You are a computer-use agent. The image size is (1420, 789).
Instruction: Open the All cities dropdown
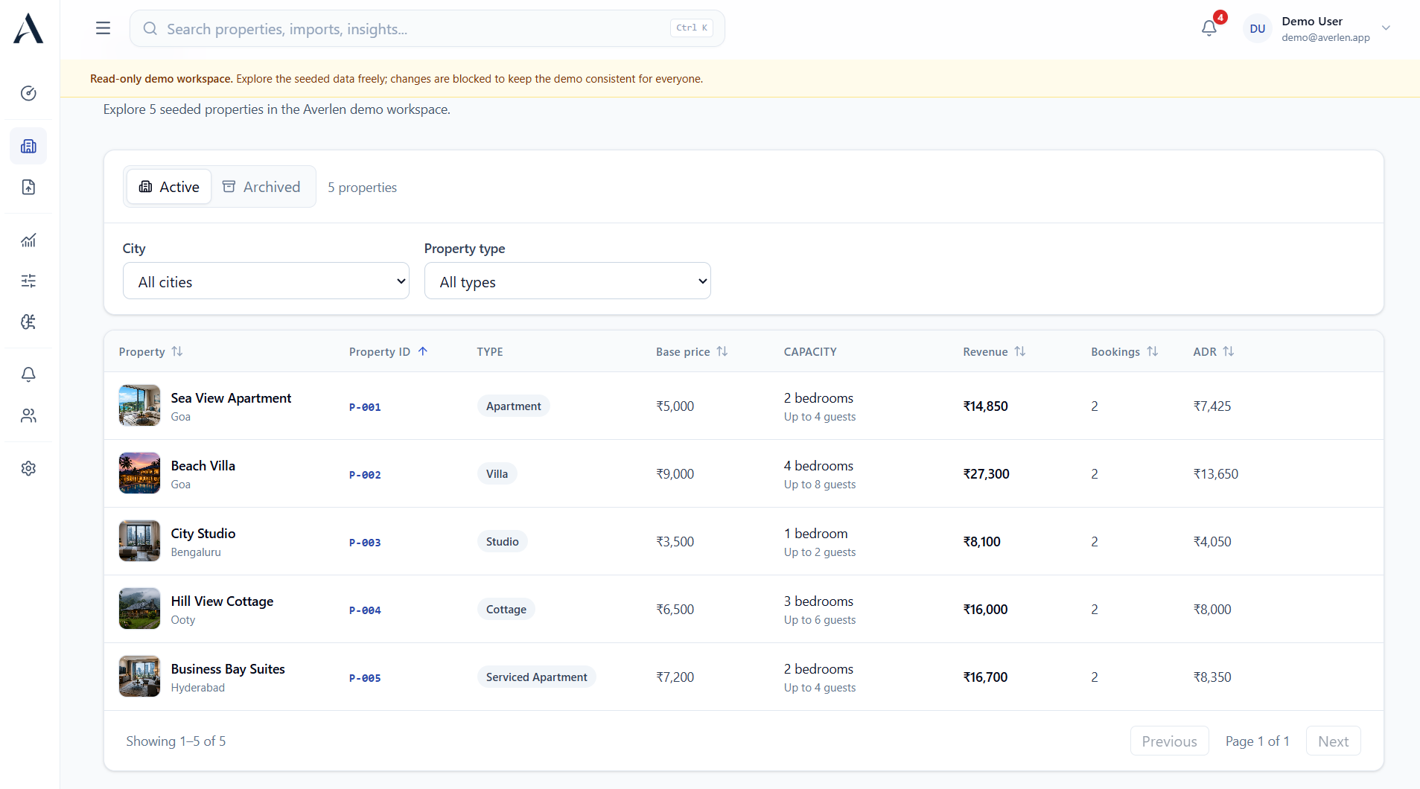point(266,281)
